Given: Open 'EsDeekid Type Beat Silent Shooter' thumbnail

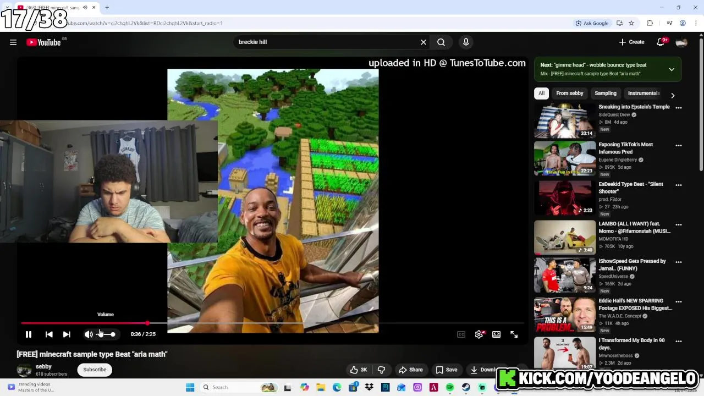Looking at the screenshot, I should point(565,199).
